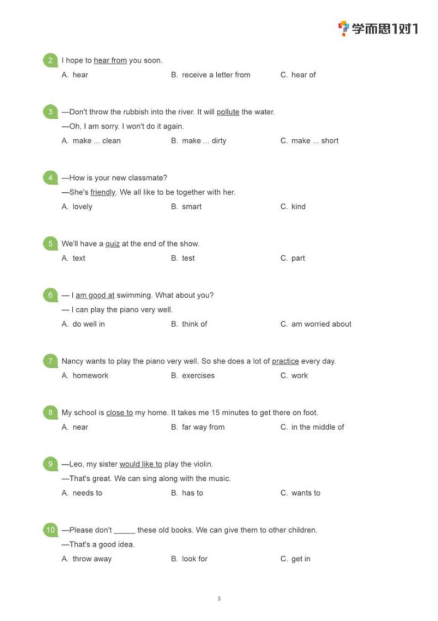Click the green question 6 badge
This screenshot has width=438, height=621.
(x=50, y=295)
